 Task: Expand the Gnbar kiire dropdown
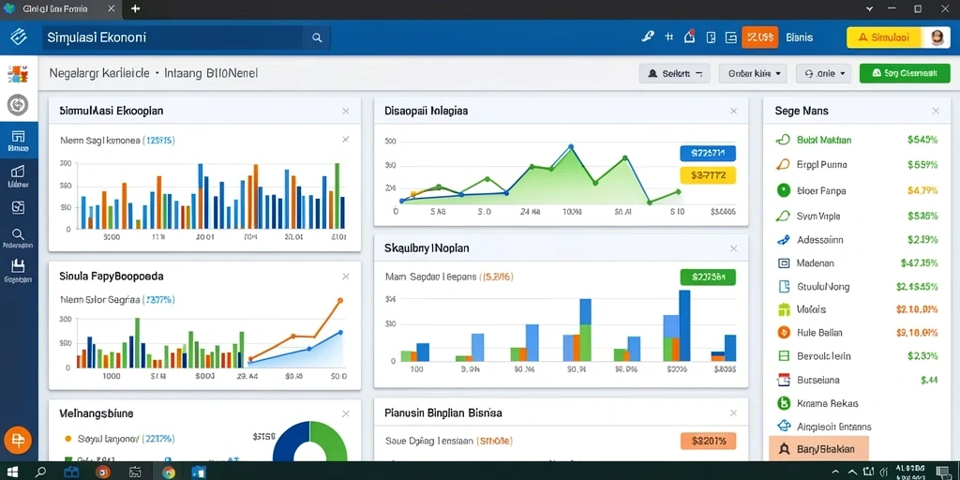click(x=753, y=73)
